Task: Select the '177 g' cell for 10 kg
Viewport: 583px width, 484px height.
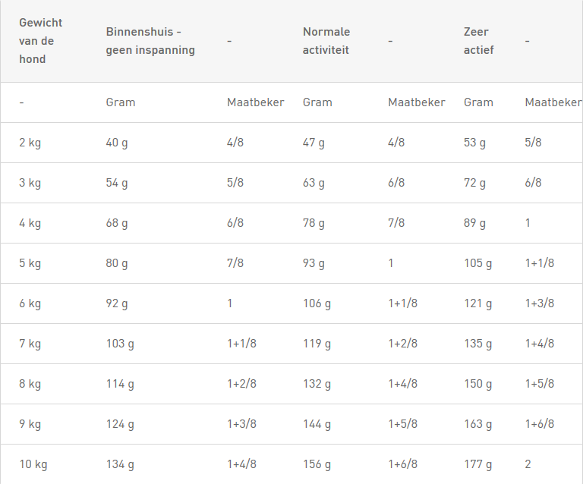Action: click(x=477, y=464)
